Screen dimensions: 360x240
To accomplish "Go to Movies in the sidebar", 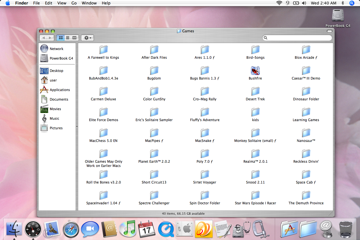I will (57, 109).
